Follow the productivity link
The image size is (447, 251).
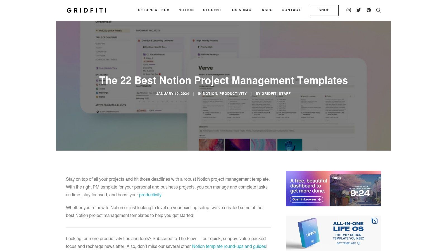[150, 195]
